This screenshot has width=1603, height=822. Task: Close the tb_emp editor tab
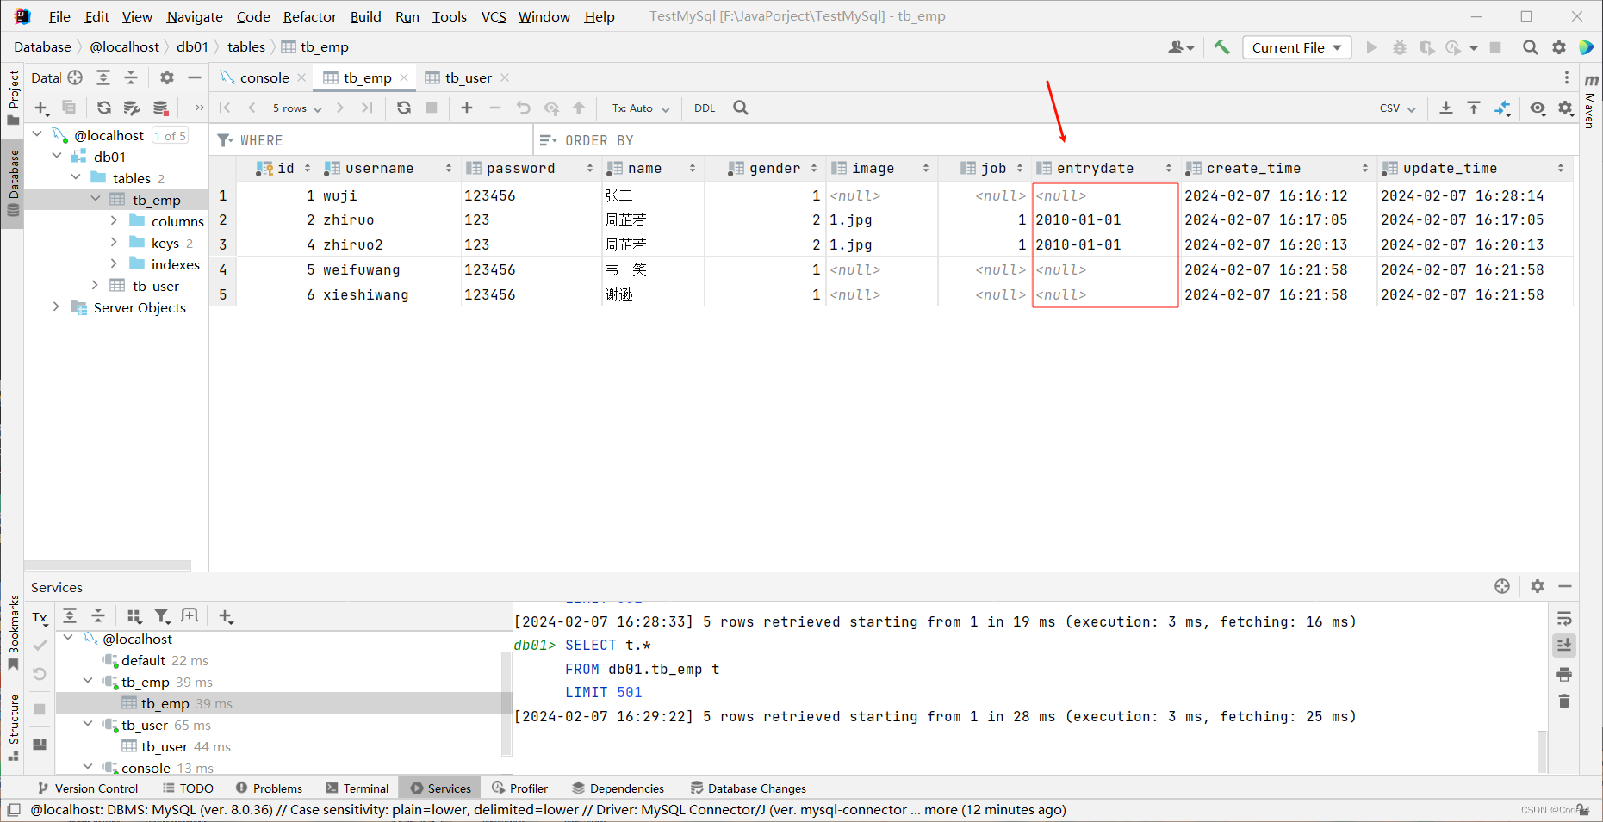[404, 77]
